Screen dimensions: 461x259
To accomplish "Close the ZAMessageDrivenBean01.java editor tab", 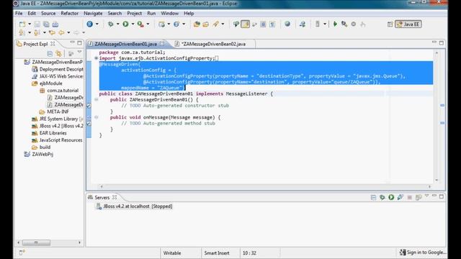I will coord(162,44).
